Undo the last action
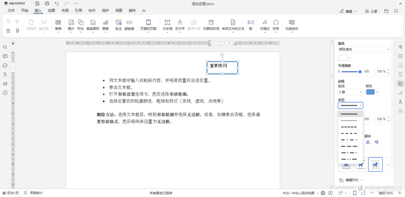Viewport: 405px width, 197px height. tap(57, 4)
